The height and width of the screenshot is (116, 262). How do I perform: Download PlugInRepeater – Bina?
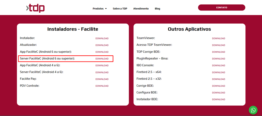219,59
